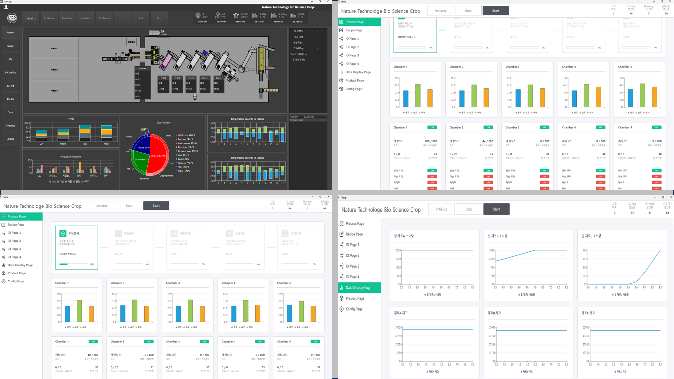Click initialize in the top-right Temp window
The width and height of the screenshot is (674, 379).
tap(441, 11)
